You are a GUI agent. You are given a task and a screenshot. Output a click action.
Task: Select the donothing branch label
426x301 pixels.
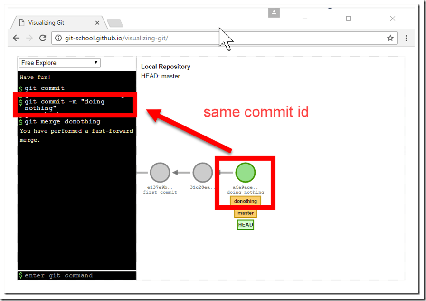click(245, 201)
